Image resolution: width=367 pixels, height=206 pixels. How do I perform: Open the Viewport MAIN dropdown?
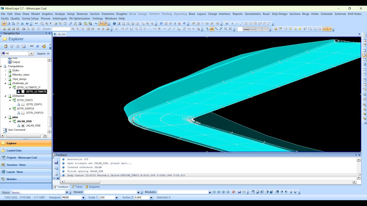coord(83,197)
